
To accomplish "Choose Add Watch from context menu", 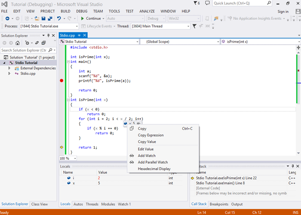I will click(x=147, y=156).
